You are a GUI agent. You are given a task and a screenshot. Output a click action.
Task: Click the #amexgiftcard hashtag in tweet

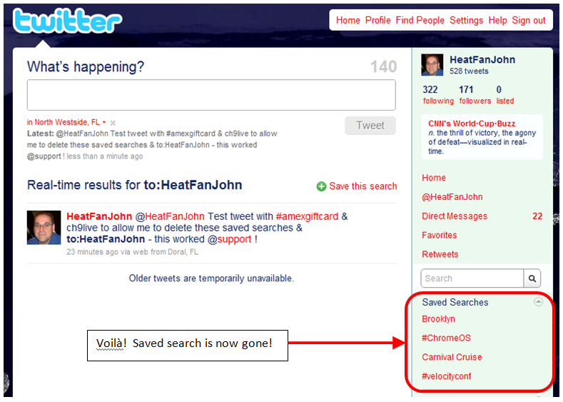point(307,216)
